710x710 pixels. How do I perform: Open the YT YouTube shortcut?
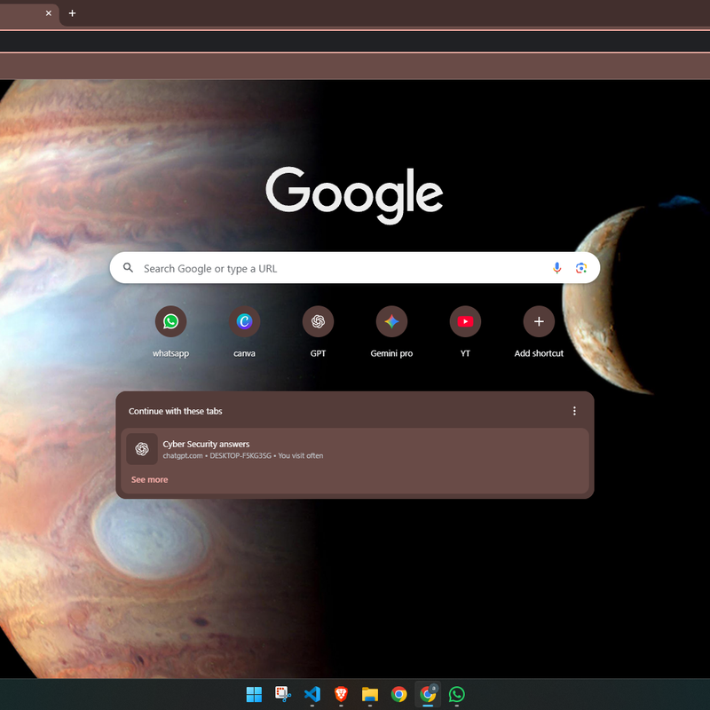pos(465,321)
